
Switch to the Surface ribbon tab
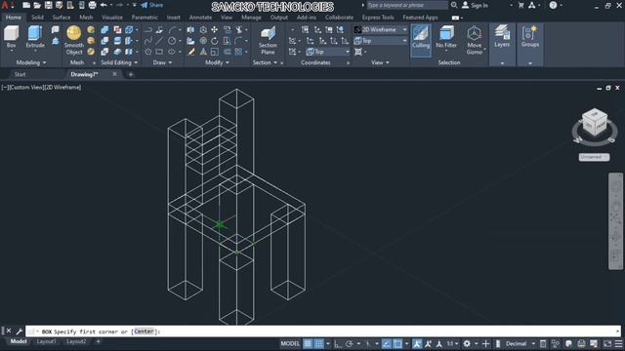click(x=62, y=18)
